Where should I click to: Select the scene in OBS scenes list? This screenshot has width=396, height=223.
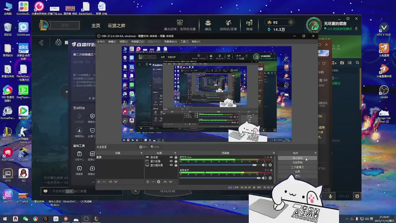(120, 157)
